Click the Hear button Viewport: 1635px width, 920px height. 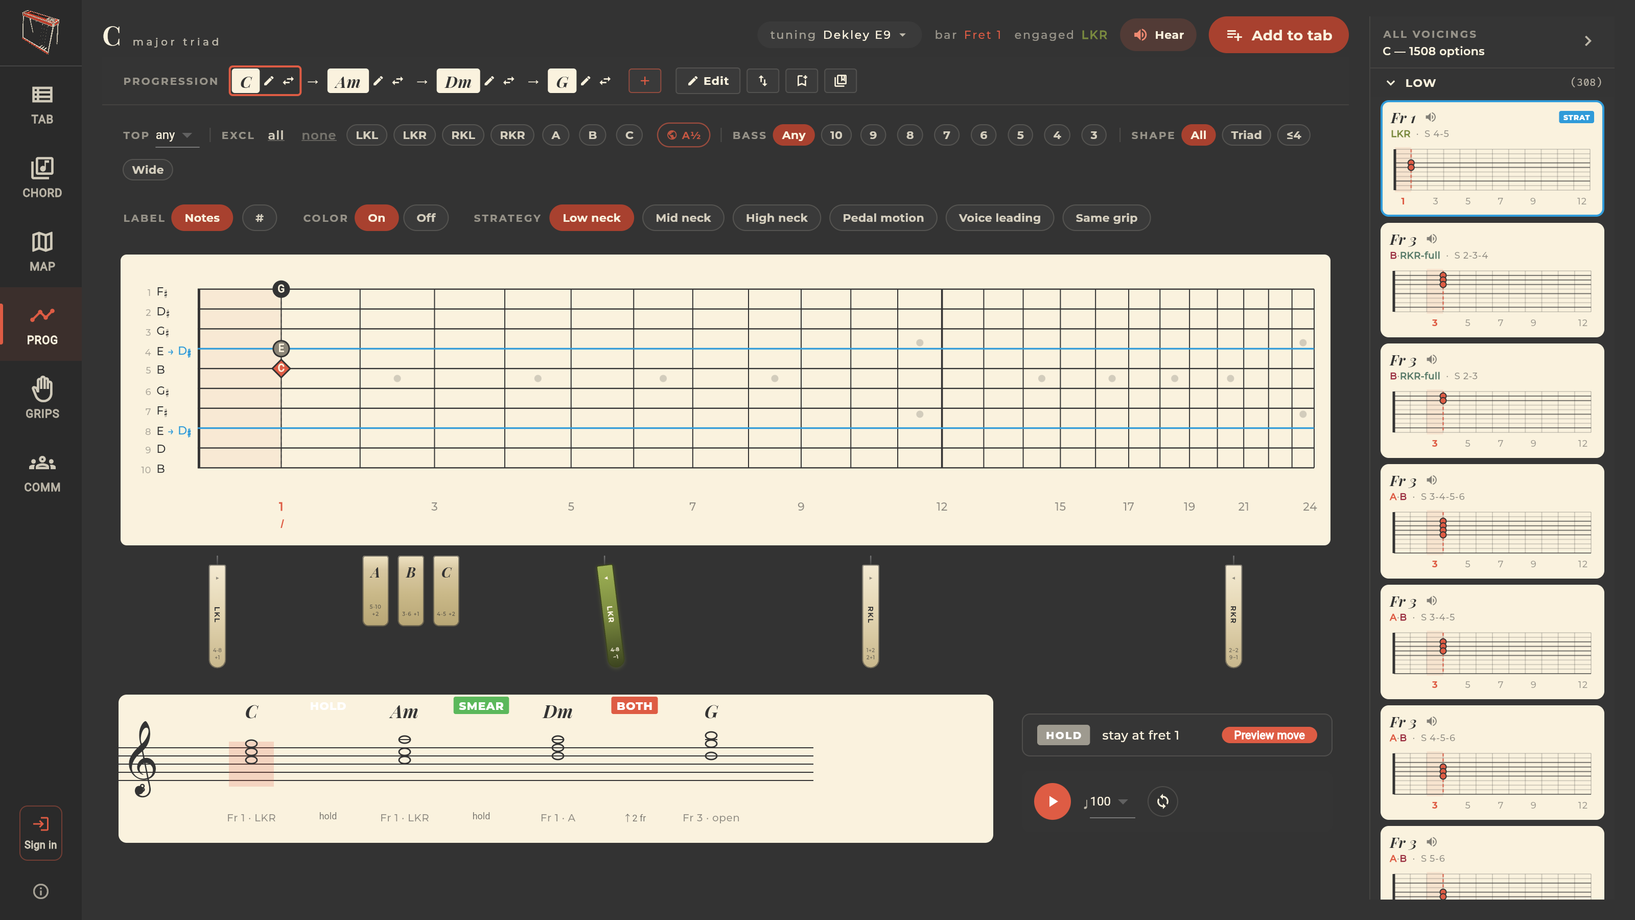point(1158,35)
